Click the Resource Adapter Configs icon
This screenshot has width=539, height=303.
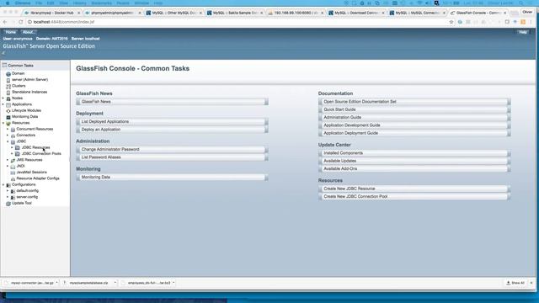click(13, 178)
